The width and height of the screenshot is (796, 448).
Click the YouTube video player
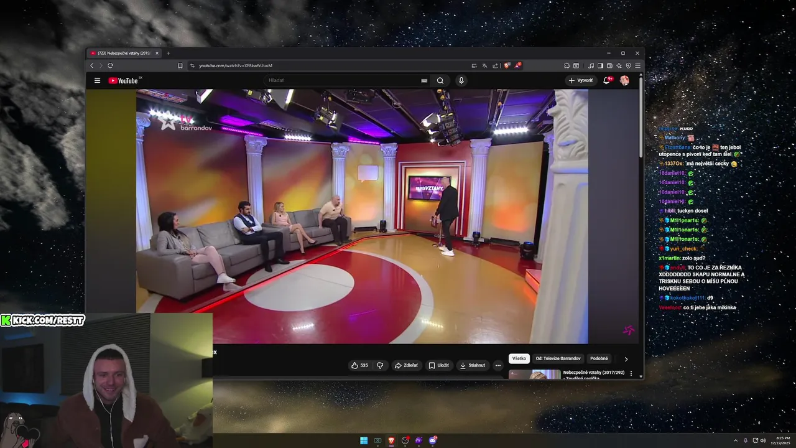tap(362, 216)
